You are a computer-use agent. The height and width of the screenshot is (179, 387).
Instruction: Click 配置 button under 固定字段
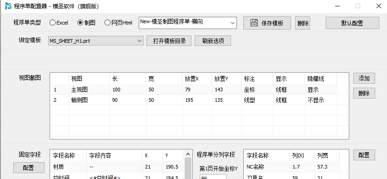(x=29, y=168)
